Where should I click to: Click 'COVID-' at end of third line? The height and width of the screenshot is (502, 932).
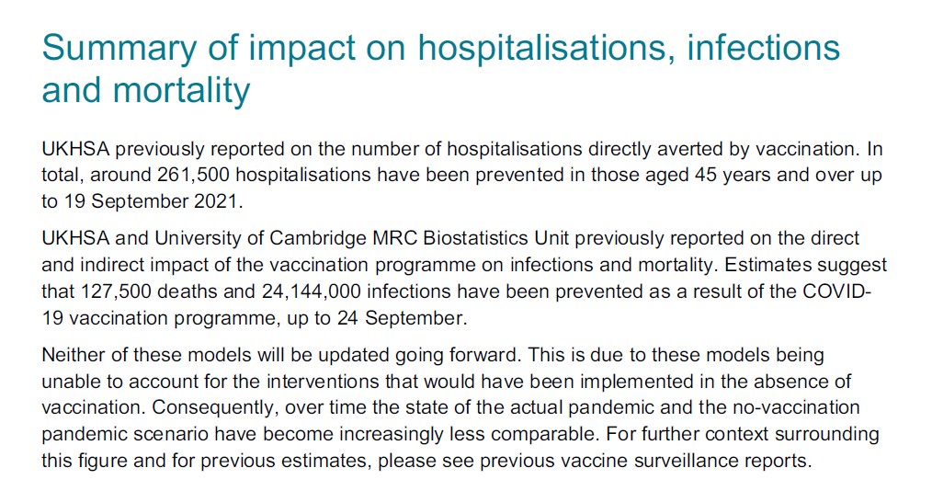(837, 291)
